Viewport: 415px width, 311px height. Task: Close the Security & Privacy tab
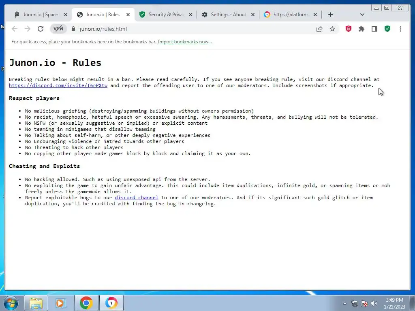pos(190,15)
